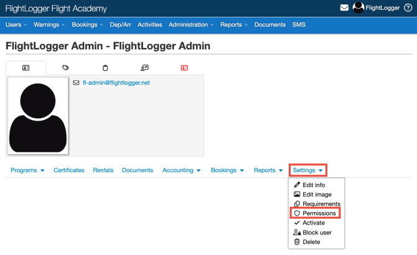Open the mail envelope icon in header
This screenshot has height=255, width=417.
tap(344, 8)
